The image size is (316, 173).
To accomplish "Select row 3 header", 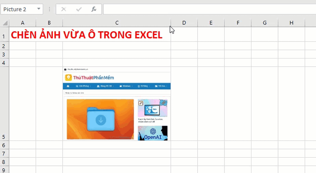I will point(5,55).
